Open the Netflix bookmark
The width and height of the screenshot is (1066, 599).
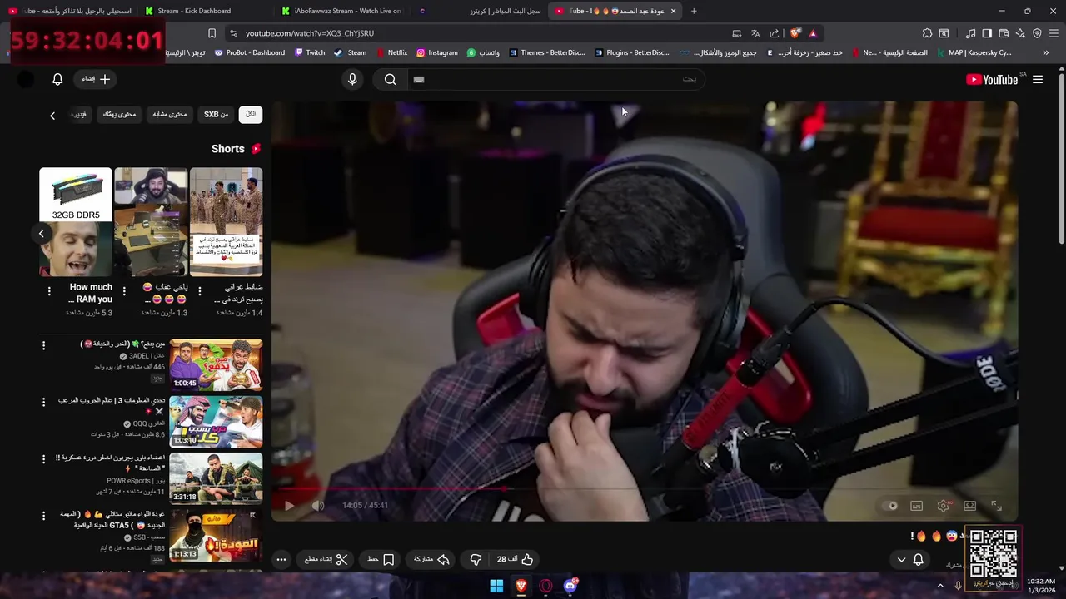(392, 52)
